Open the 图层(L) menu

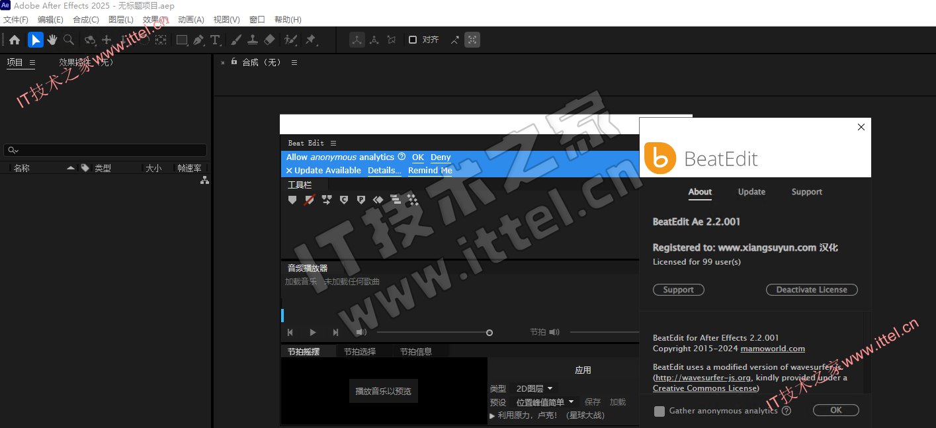[x=121, y=20]
